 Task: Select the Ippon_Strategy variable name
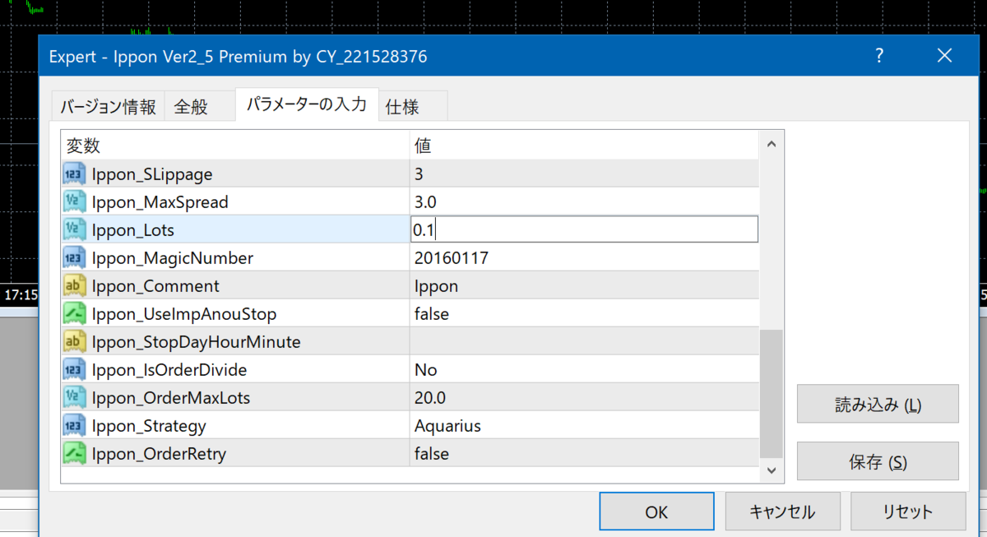pos(149,426)
